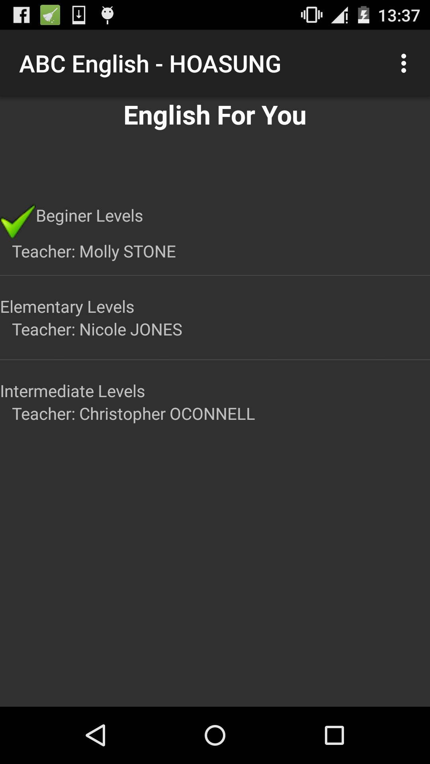Tap the ABC English - HOASUNG title
Screen dimensions: 430x764
click(x=150, y=64)
